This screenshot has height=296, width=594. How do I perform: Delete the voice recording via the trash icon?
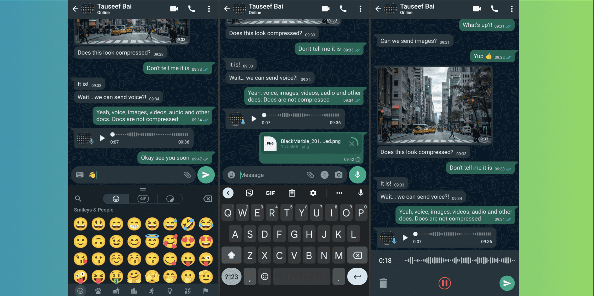383,283
